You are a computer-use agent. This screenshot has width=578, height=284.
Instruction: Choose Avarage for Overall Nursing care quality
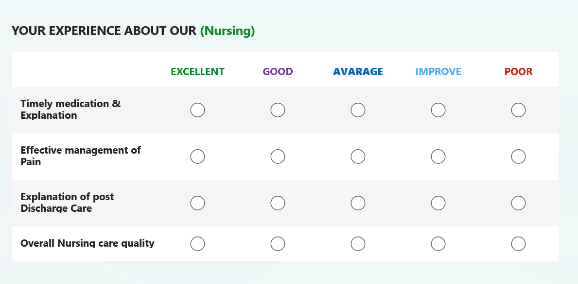pos(358,244)
